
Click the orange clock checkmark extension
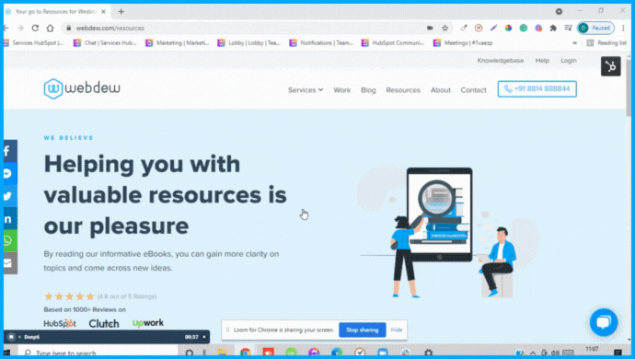tap(479, 28)
